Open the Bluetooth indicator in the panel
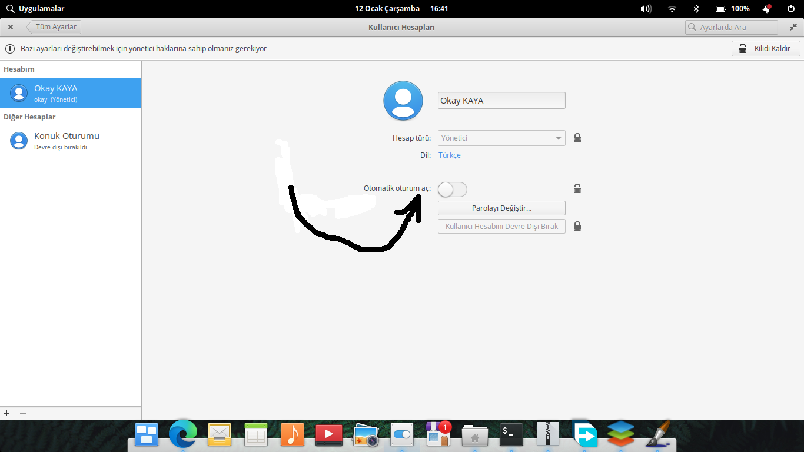The height and width of the screenshot is (452, 804). click(x=696, y=9)
